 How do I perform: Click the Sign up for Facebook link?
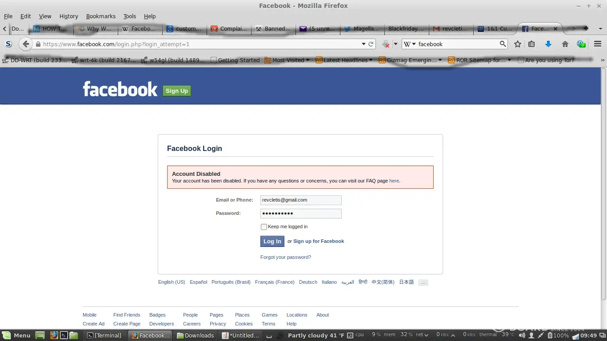319,242
